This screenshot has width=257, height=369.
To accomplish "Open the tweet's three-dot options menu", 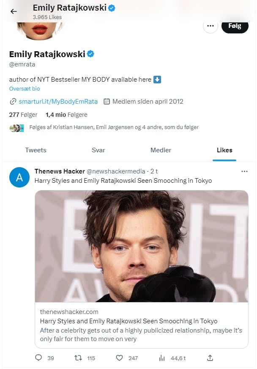I will 244,171.
